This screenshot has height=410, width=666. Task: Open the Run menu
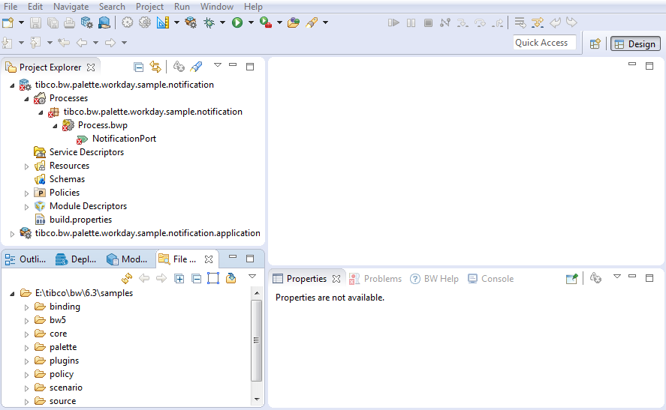[182, 7]
